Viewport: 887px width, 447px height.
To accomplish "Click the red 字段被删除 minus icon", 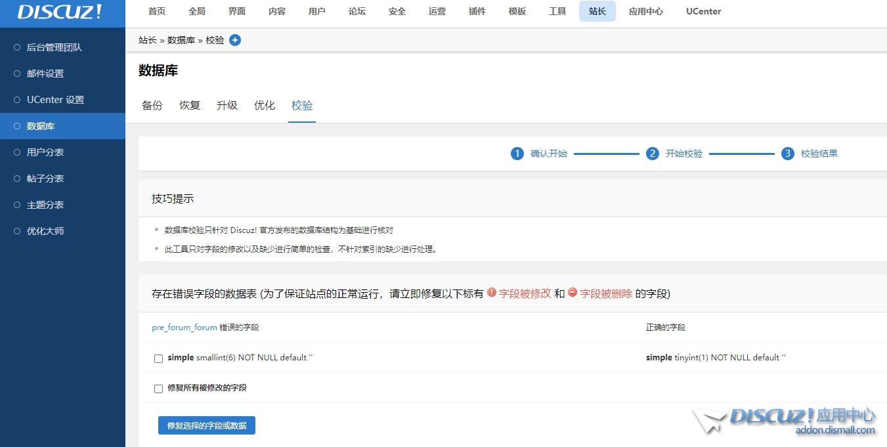I will click(573, 293).
